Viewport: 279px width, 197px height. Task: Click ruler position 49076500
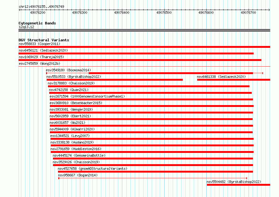tap(164, 13)
